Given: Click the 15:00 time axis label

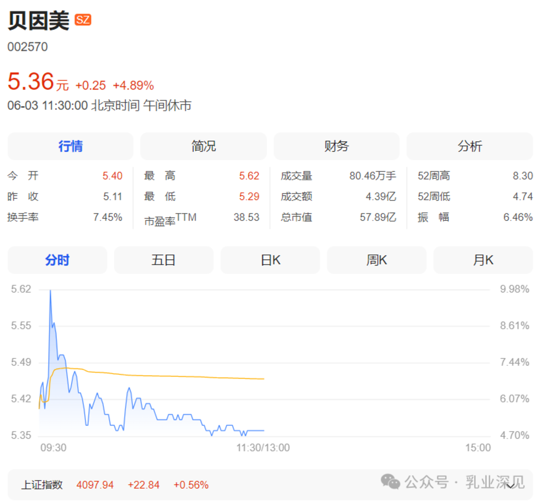Looking at the screenshot, I should point(478,448).
